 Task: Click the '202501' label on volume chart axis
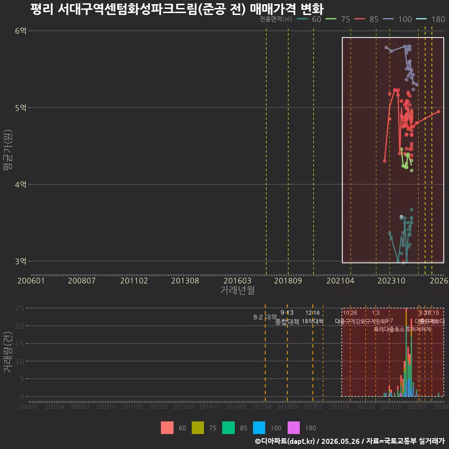tap(417, 406)
